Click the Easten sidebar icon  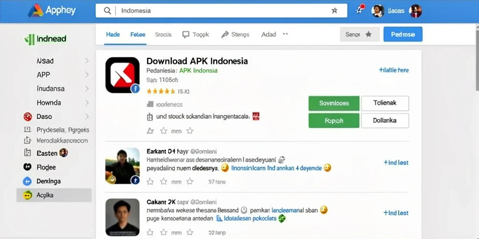tap(28, 153)
